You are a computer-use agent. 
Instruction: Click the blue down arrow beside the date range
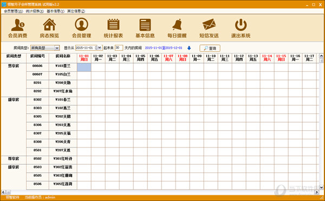pos(189,48)
